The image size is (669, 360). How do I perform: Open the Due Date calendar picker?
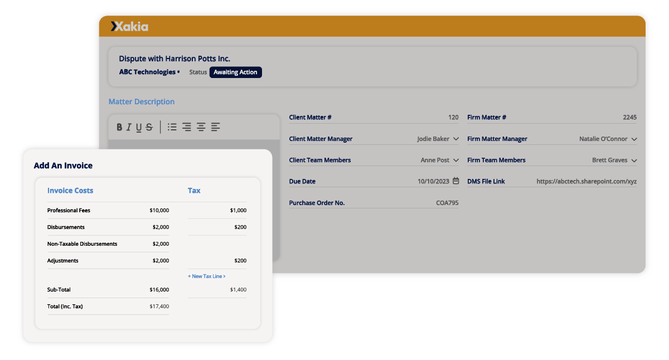coord(455,181)
